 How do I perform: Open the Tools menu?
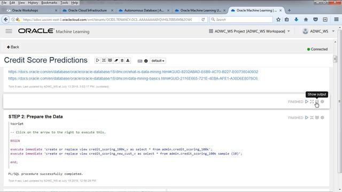pos(64,3)
